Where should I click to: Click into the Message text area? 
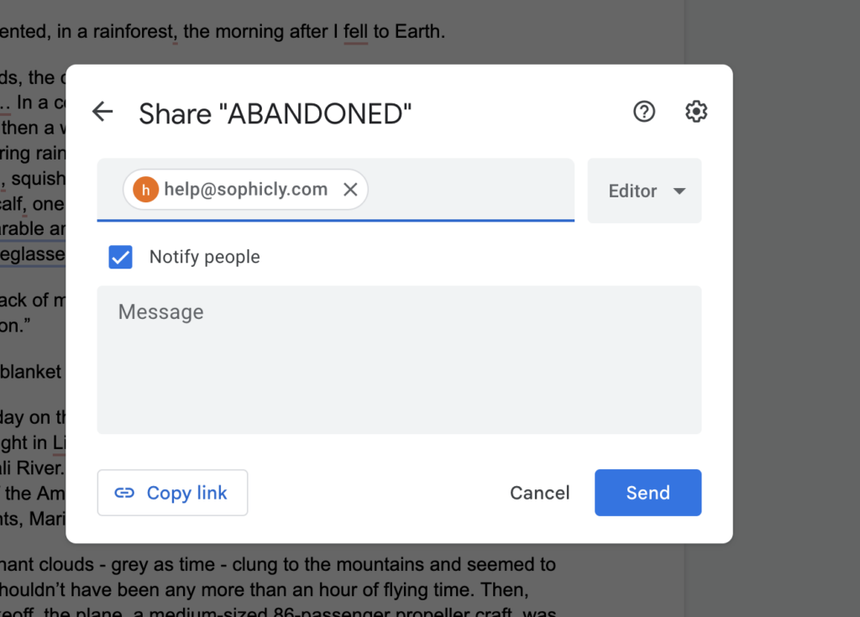click(x=399, y=360)
